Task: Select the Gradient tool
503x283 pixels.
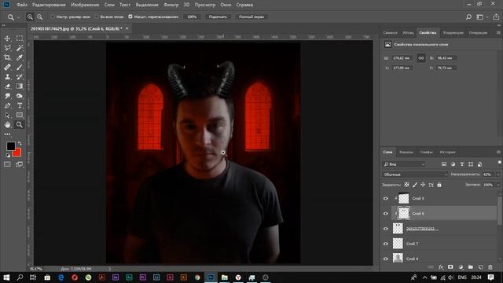Action: [20, 86]
